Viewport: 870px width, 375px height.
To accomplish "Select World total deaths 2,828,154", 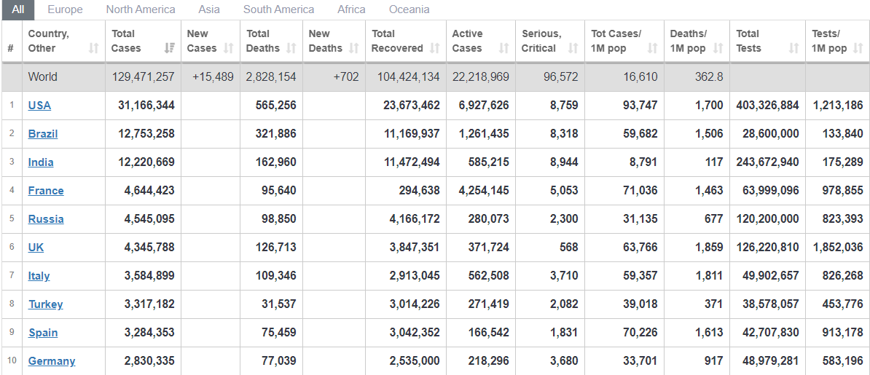I will (x=271, y=76).
